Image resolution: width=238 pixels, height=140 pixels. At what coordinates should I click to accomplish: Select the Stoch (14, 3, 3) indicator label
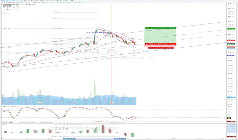(11, 106)
